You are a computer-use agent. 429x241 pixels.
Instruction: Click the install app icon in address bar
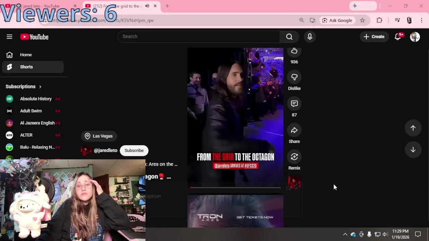pyautogui.click(x=312, y=20)
